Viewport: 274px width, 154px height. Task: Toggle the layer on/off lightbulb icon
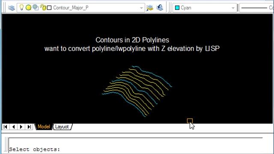(21, 8)
